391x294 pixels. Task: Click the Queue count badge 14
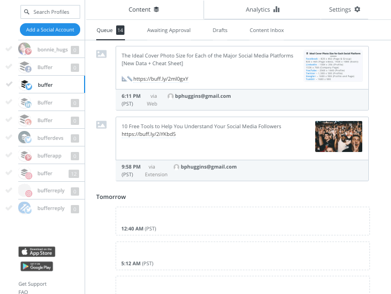(120, 30)
